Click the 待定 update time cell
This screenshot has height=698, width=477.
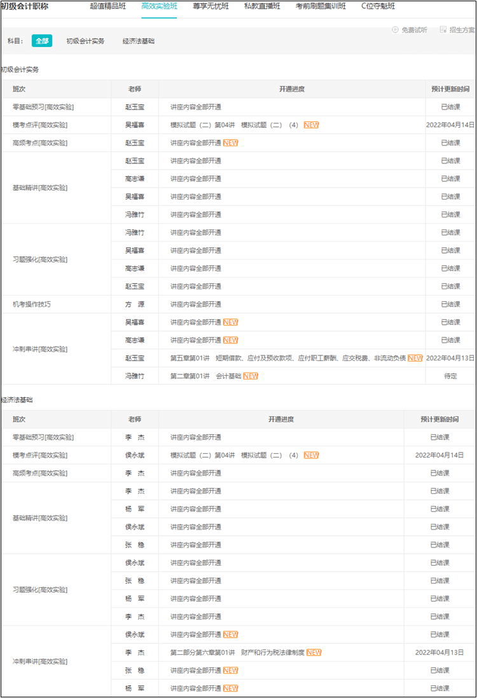(450, 376)
